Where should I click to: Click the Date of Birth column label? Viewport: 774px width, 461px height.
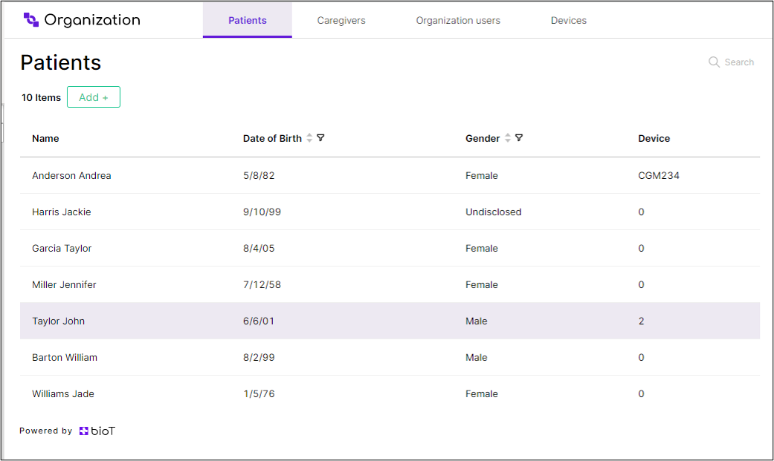click(272, 139)
